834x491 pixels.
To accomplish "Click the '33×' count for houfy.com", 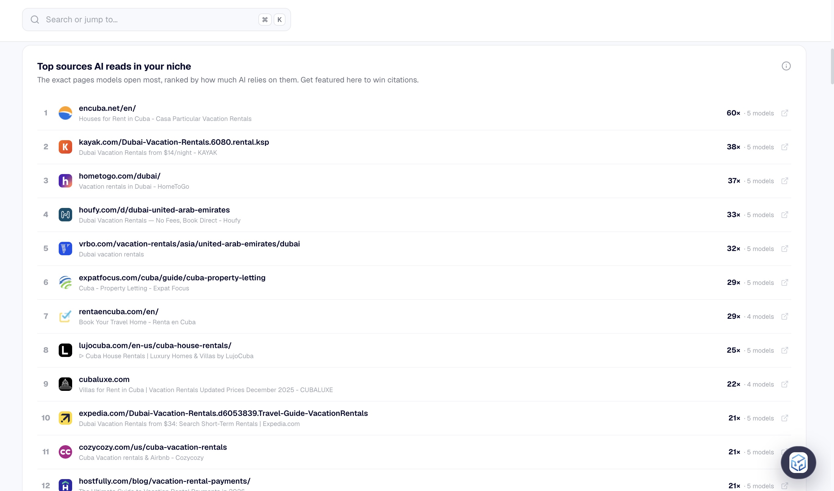I will pyautogui.click(x=733, y=215).
